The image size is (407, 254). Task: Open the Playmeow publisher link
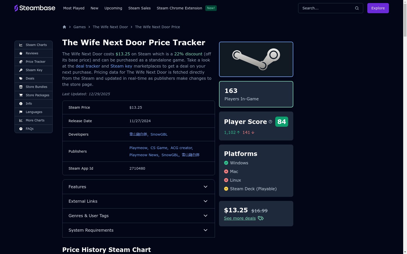pyautogui.click(x=138, y=148)
